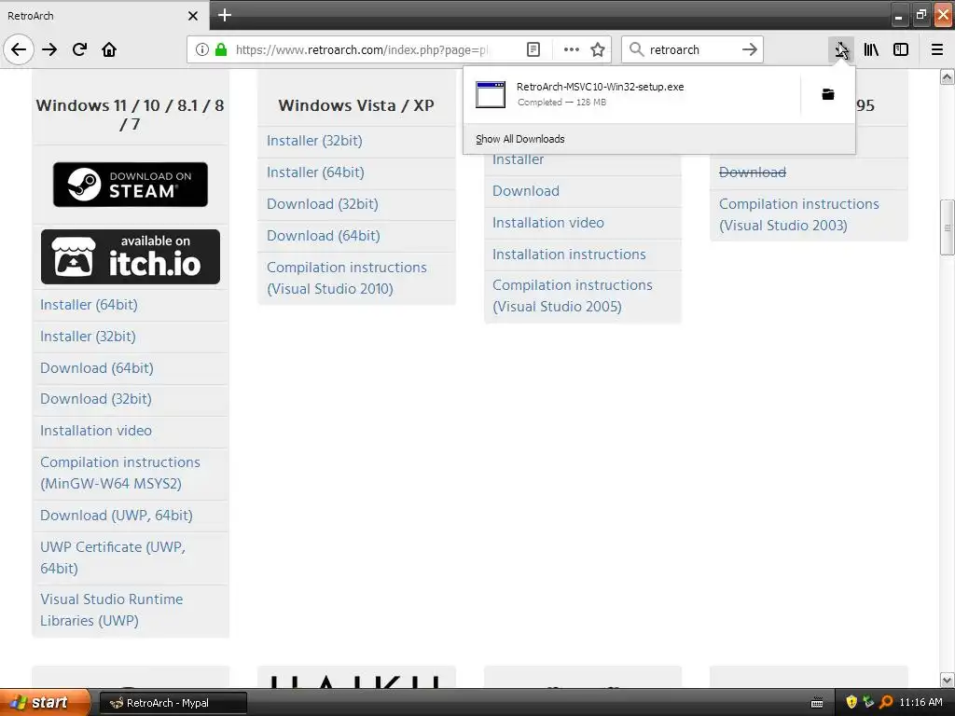
Task: Click Download (32bit) under Windows Vista/XP
Action: 322,204
